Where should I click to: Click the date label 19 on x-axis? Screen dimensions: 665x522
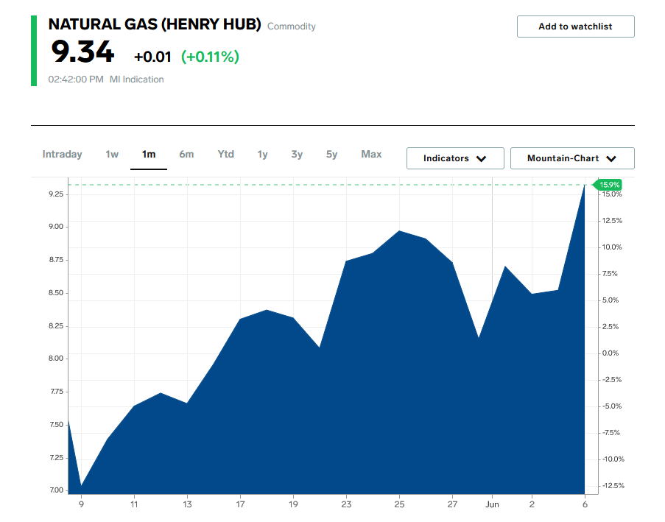coord(294,504)
